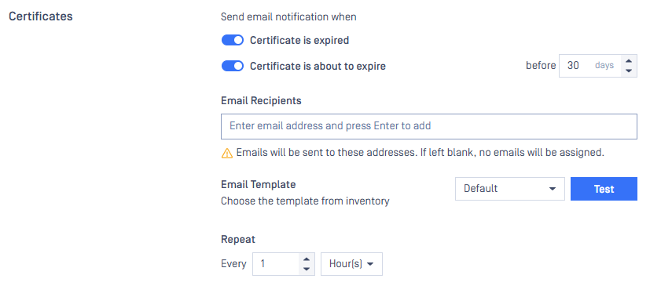The height and width of the screenshot is (286, 672).
Task: Click the 'days' unit label in field
Action: [x=604, y=65]
